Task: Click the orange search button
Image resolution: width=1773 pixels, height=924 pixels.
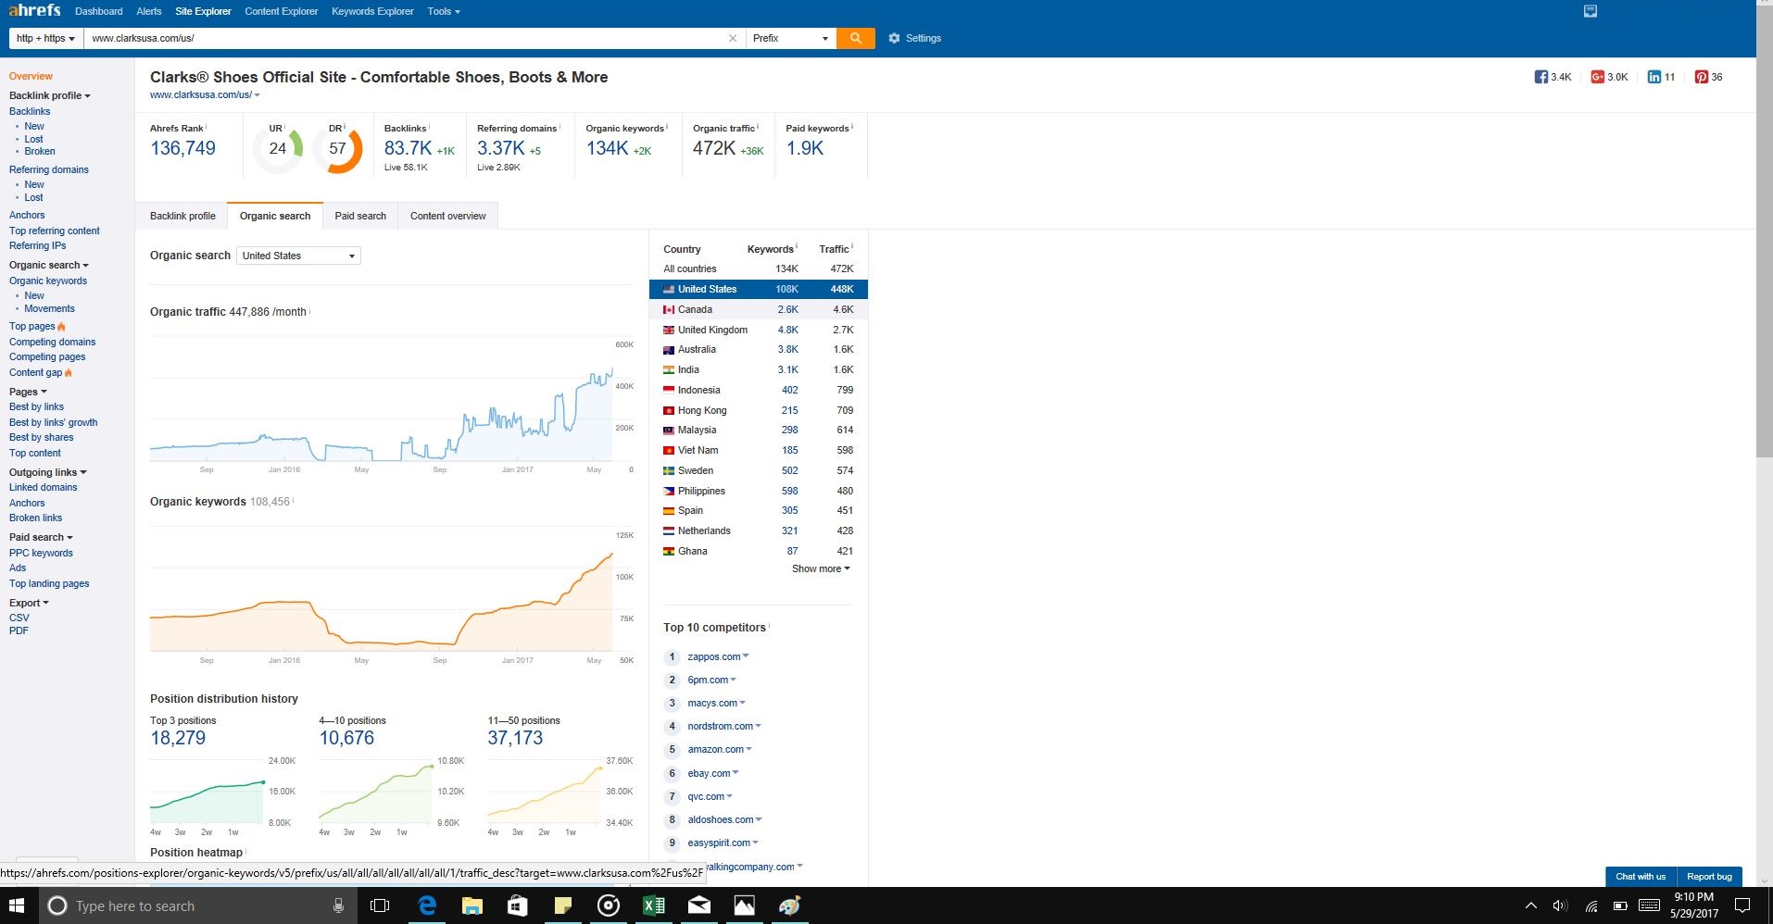Action: pyautogui.click(x=855, y=38)
